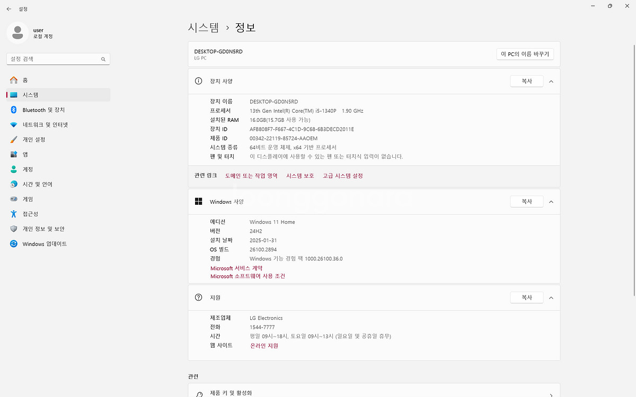Click the 개인 정보 및 보안 shield icon
The width and height of the screenshot is (636, 397).
14,229
